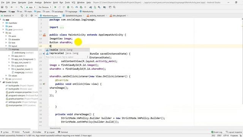Expand the values folder
Image resolution: width=243 pixels, height=137 pixels.
(x=6, y=76)
